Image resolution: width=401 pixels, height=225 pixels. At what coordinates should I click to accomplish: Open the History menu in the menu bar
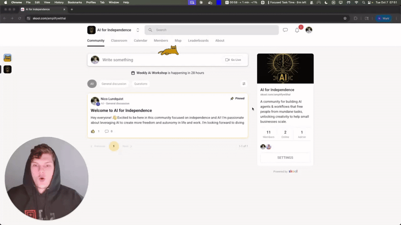pos(59,2)
